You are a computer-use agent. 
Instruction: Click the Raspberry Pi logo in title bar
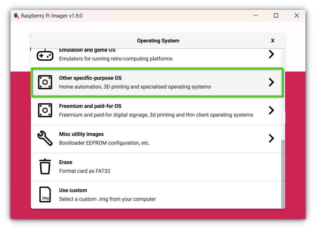pyautogui.click(x=16, y=16)
